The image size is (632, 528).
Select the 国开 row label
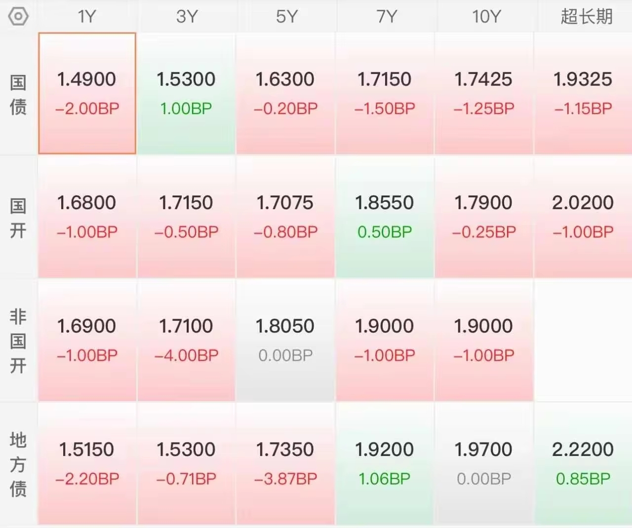[18, 218]
